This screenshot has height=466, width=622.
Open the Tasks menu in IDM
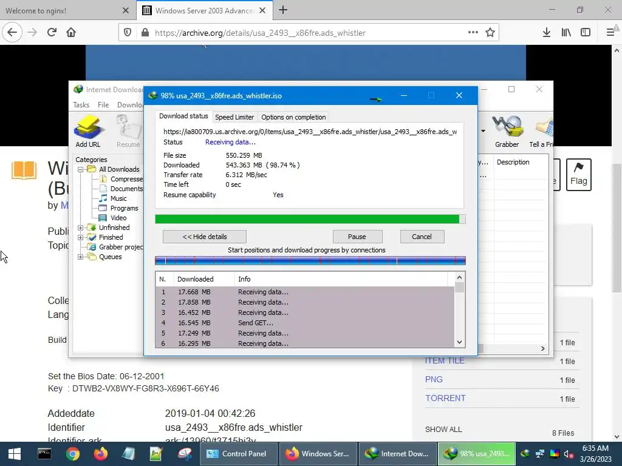[81, 104]
